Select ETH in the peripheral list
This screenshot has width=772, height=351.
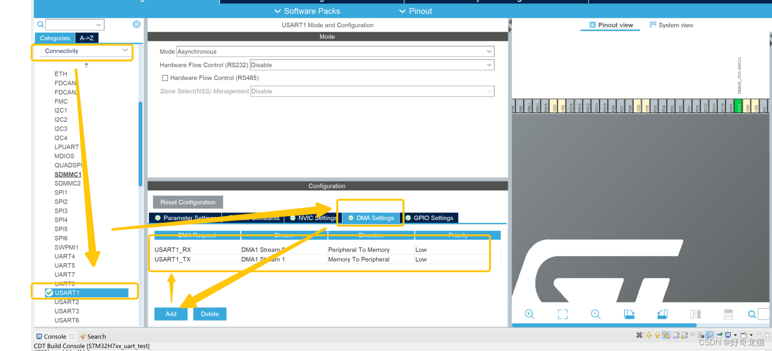(x=61, y=74)
